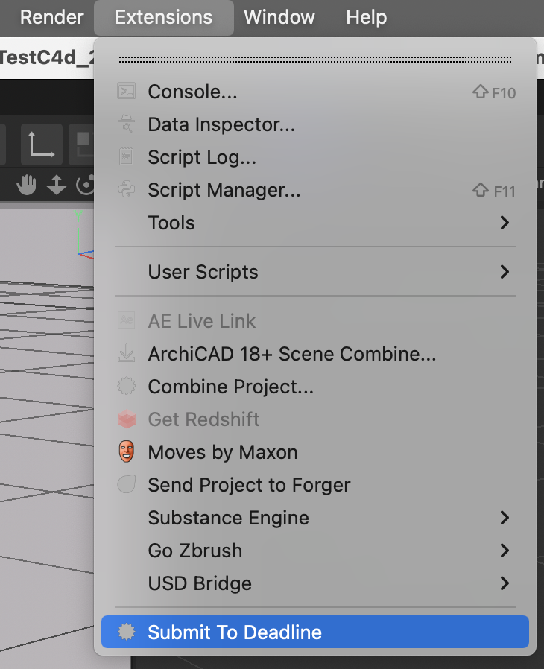This screenshot has height=669, width=544.
Task: Click the Script Manager Python icon
Action: (126, 189)
